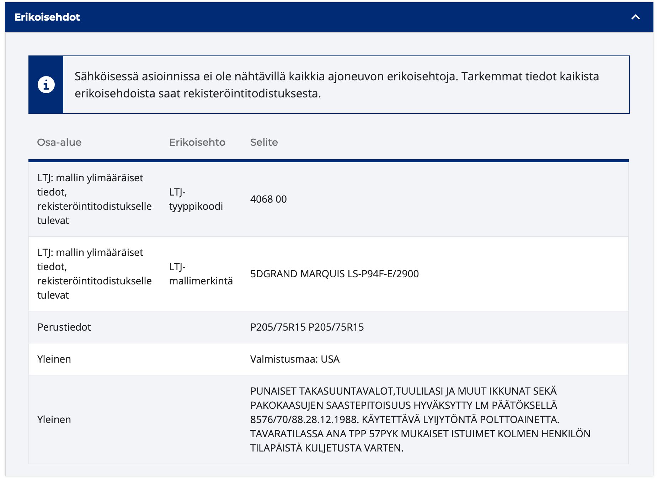Select the Selite column header

(x=264, y=142)
